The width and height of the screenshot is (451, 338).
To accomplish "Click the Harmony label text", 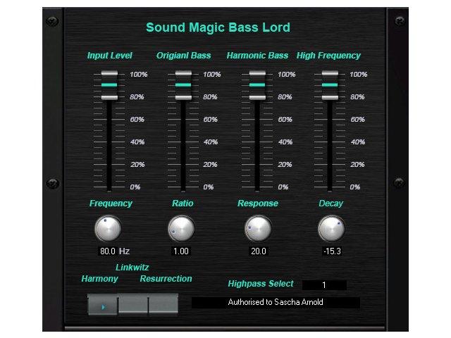I will pyautogui.click(x=99, y=279).
